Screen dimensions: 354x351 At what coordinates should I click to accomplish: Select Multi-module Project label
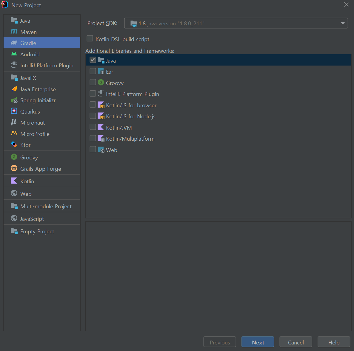pos(46,206)
